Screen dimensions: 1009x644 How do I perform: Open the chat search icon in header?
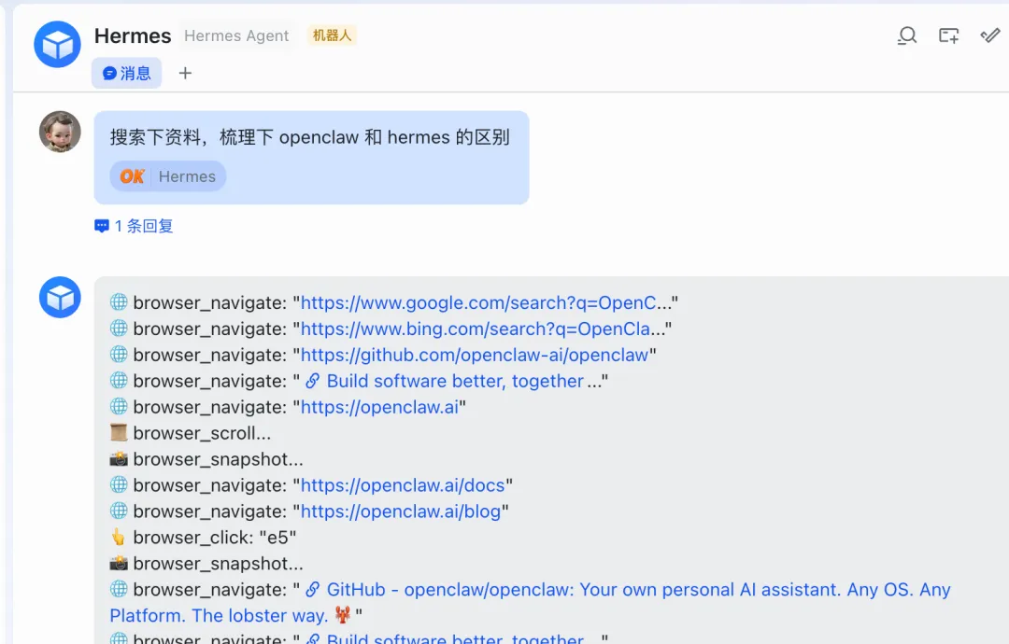(x=906, y=35)
